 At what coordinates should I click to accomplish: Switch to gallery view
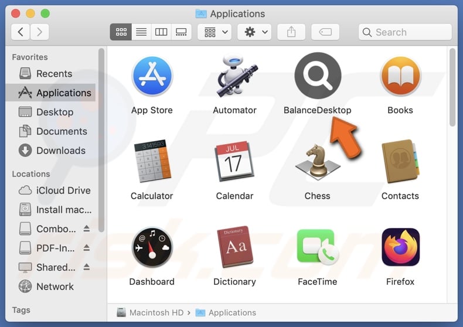[181, 32]
